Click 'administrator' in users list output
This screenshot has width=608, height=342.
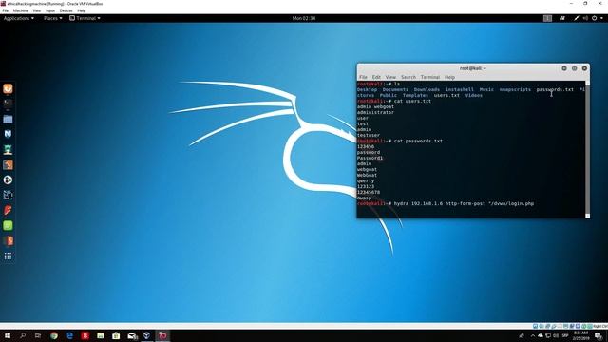click(x=375, y=112)
